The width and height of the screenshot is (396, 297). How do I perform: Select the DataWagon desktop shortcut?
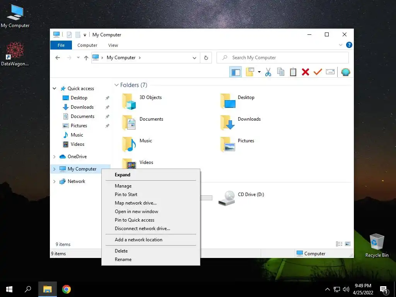point(15,54)
